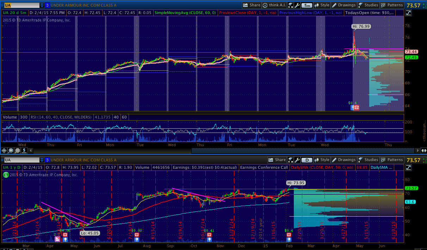The image size is (427, 250).
Task: Collapse the left arrow beside the dollar button
Action: [x=418, y=150]
